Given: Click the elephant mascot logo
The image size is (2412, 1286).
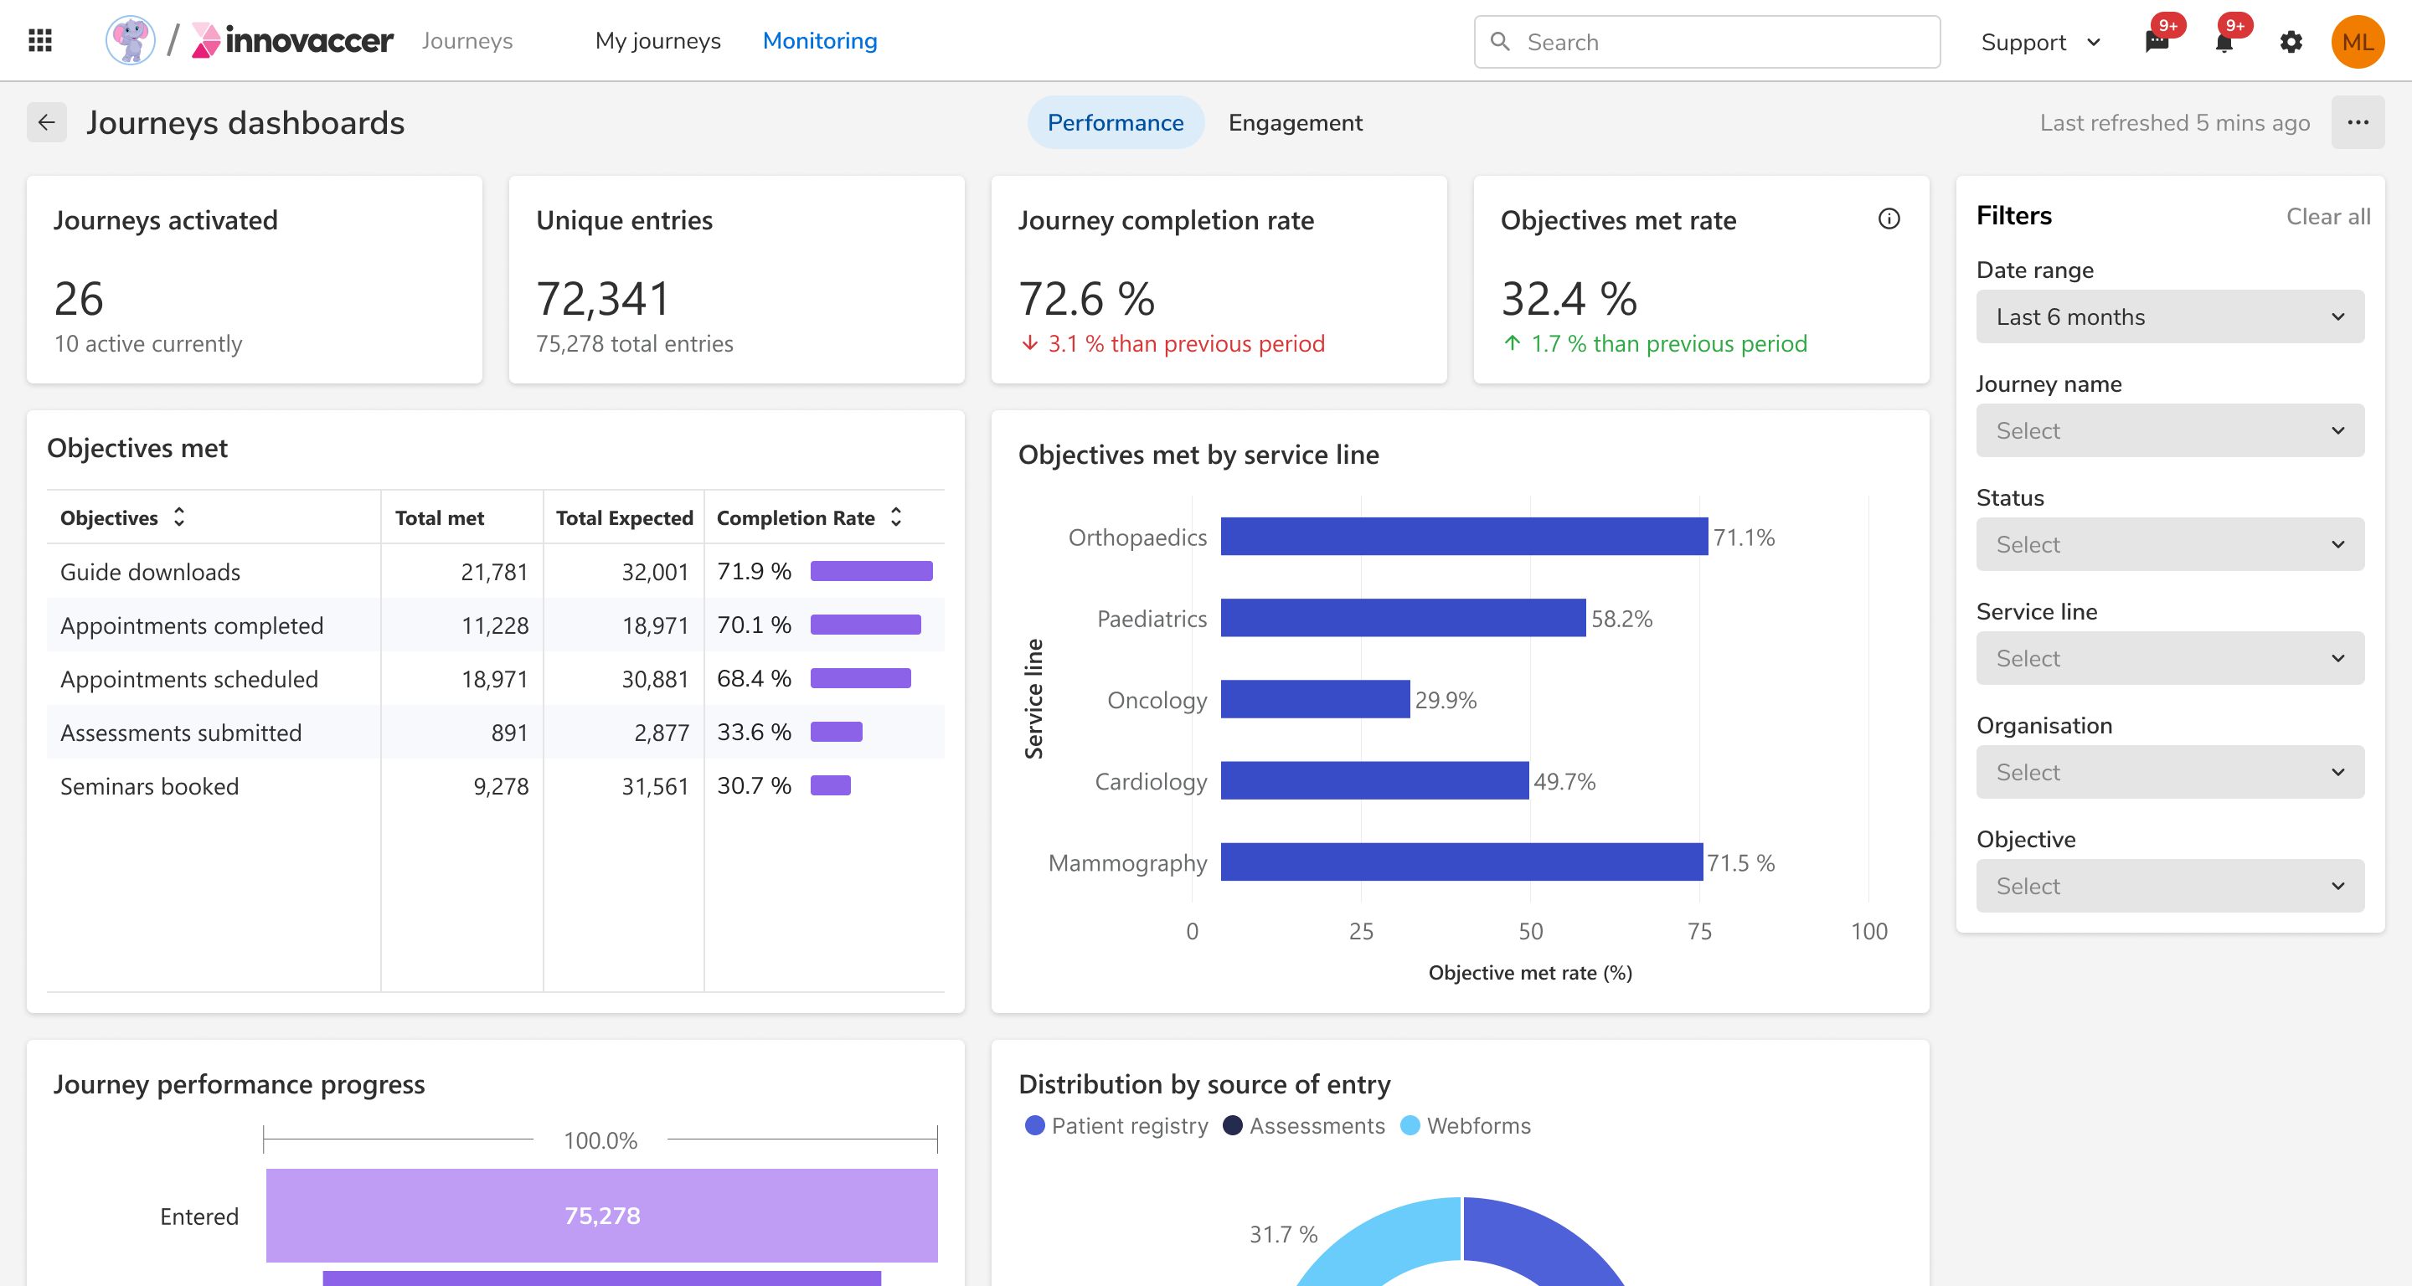Looking at the screenshot, I should (x=130, y=41).
